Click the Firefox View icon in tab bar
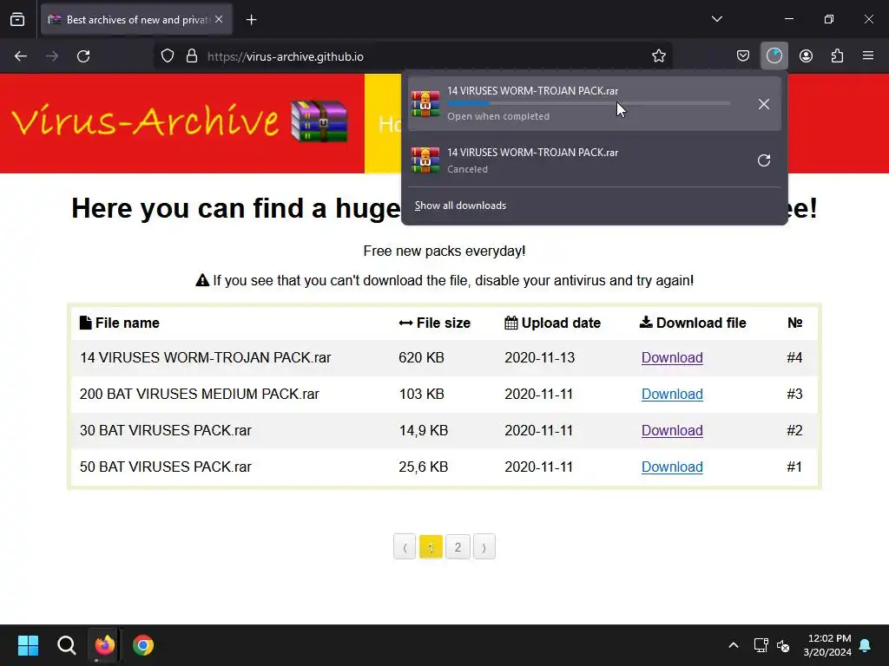 (17, 19)
